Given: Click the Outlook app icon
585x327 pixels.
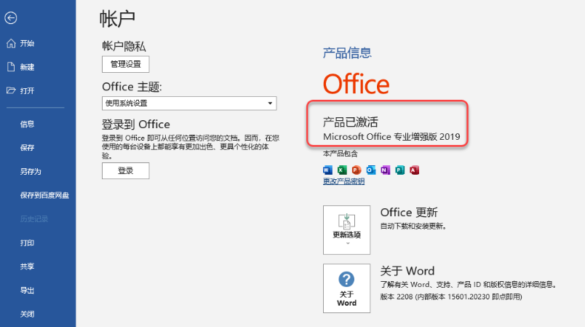Looking at the screenshot, I should pyautogui.click(x=371, y=170).
